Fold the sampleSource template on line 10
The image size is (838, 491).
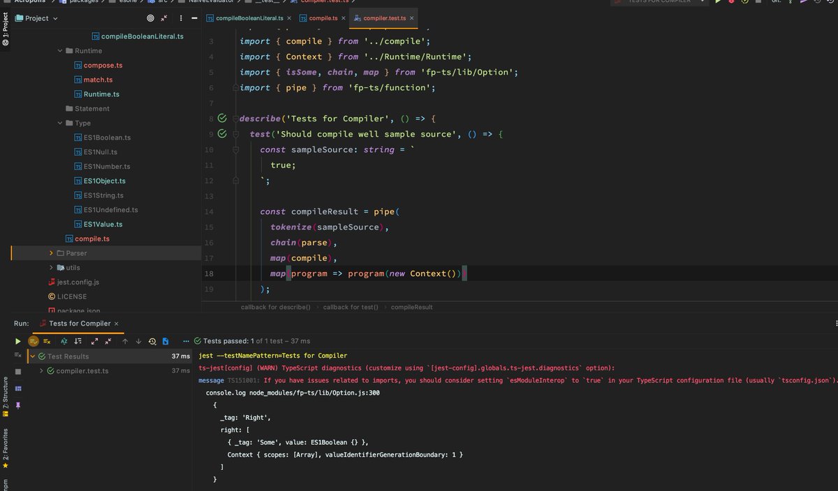tap(236, 149)
